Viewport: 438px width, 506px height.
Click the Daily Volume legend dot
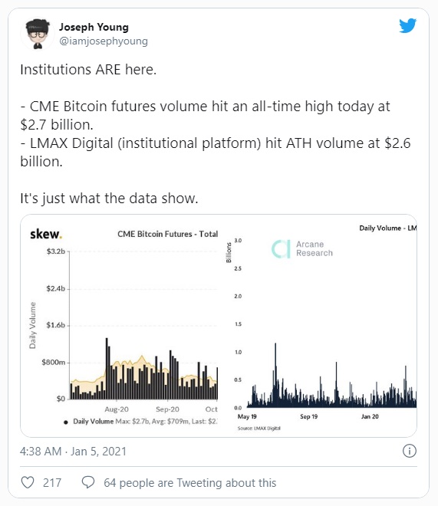pyautogui.click(x=66, y=422)
